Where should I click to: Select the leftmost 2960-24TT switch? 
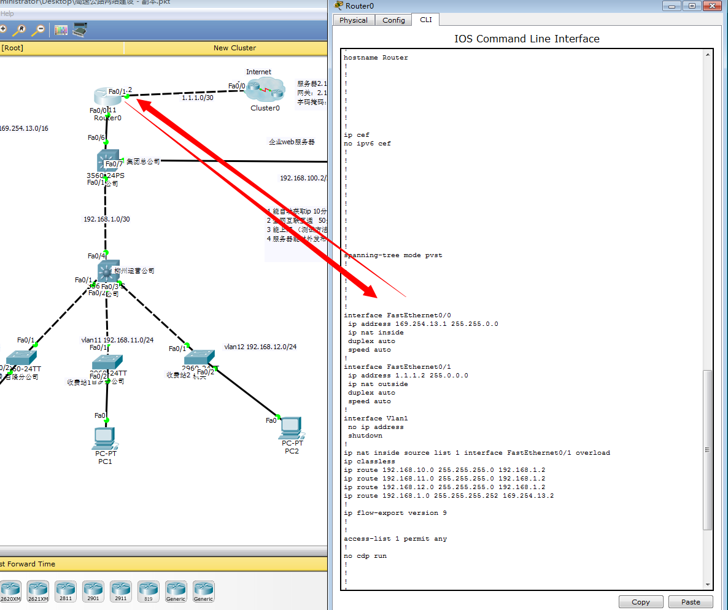coord(21,358)
